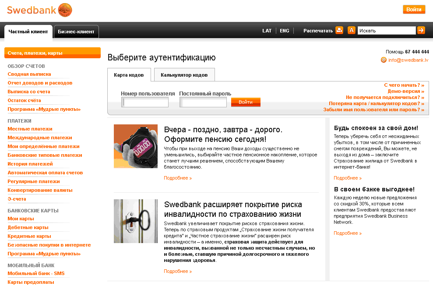The height and width of the screenshot is (286, 433).
Task: Open Банковские типовые платежи
Action: pos(45,155)
